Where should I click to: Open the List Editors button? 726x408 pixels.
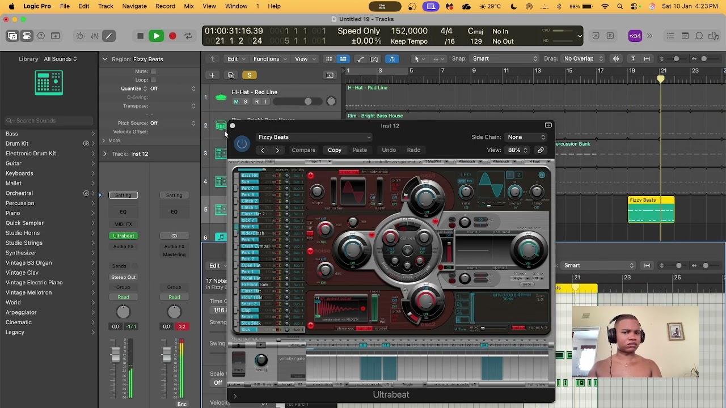670,36
